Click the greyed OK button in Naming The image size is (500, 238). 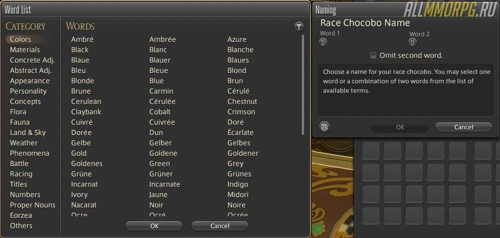pos(400,127)
